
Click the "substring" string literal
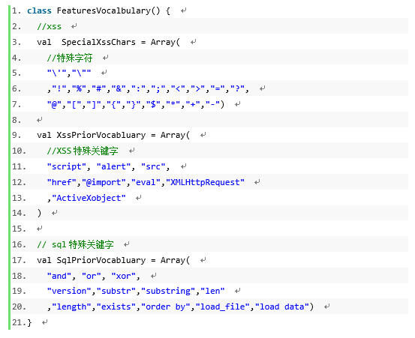click(168, 291)
